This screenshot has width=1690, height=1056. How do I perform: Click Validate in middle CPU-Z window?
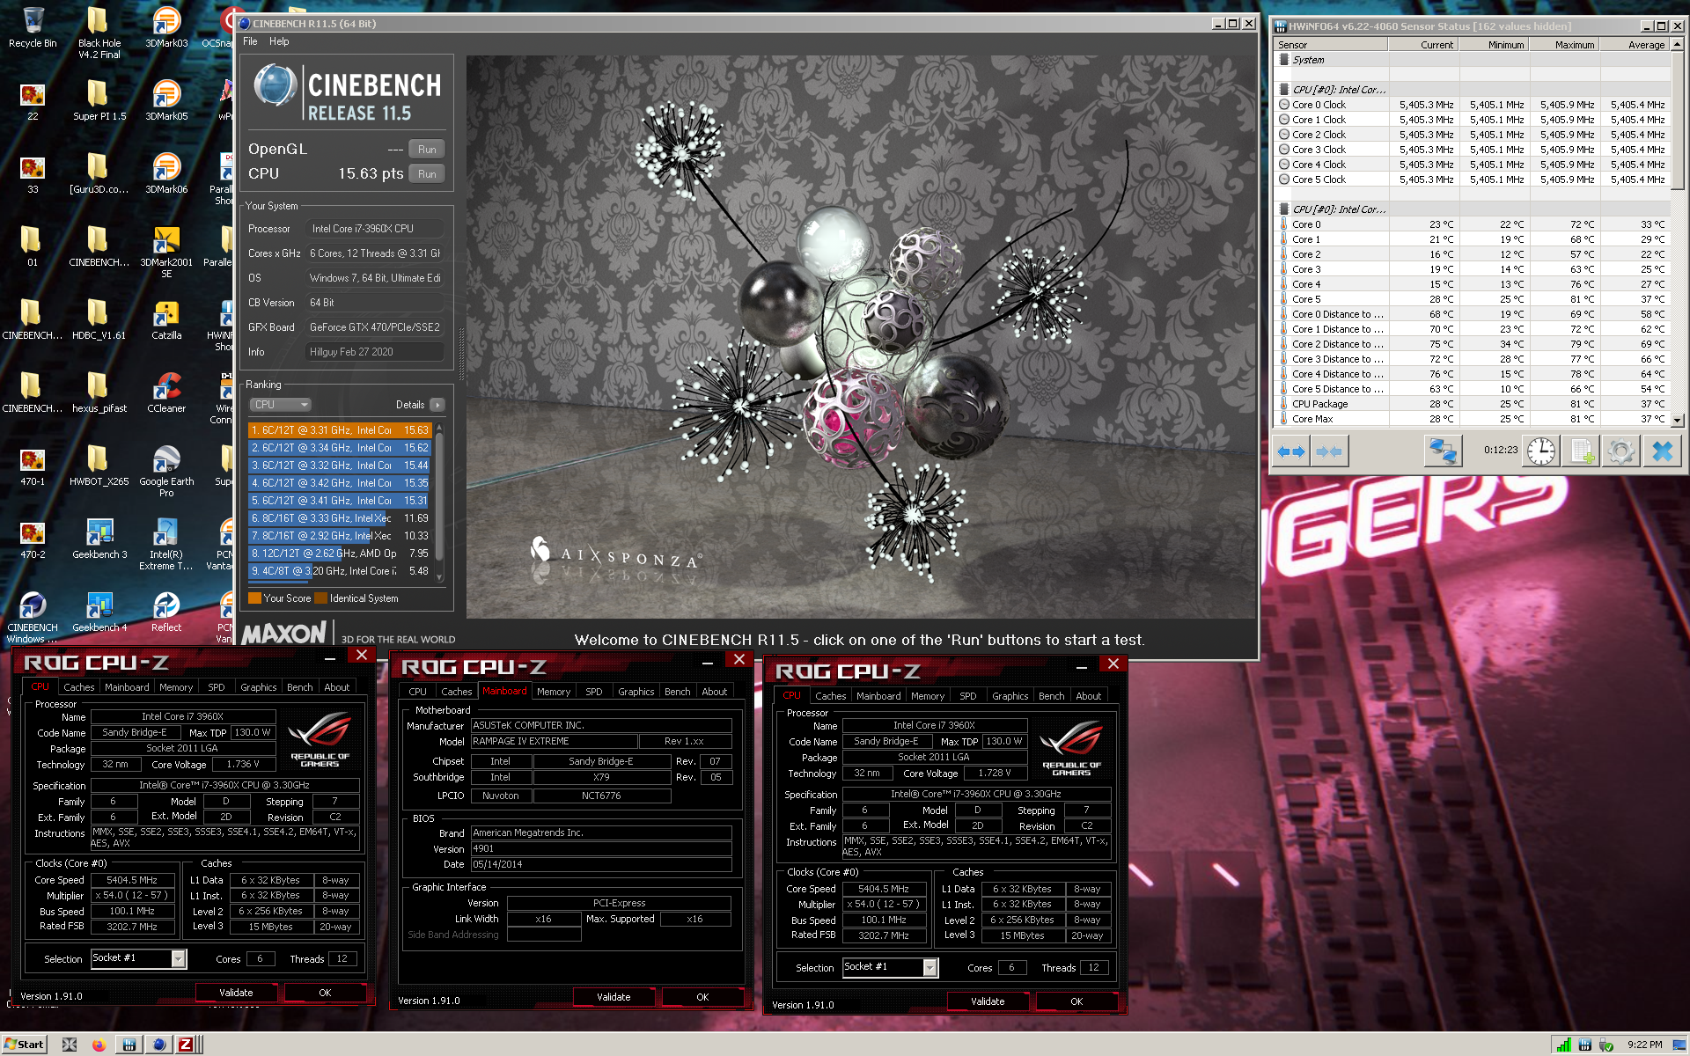tap(614, 997)
